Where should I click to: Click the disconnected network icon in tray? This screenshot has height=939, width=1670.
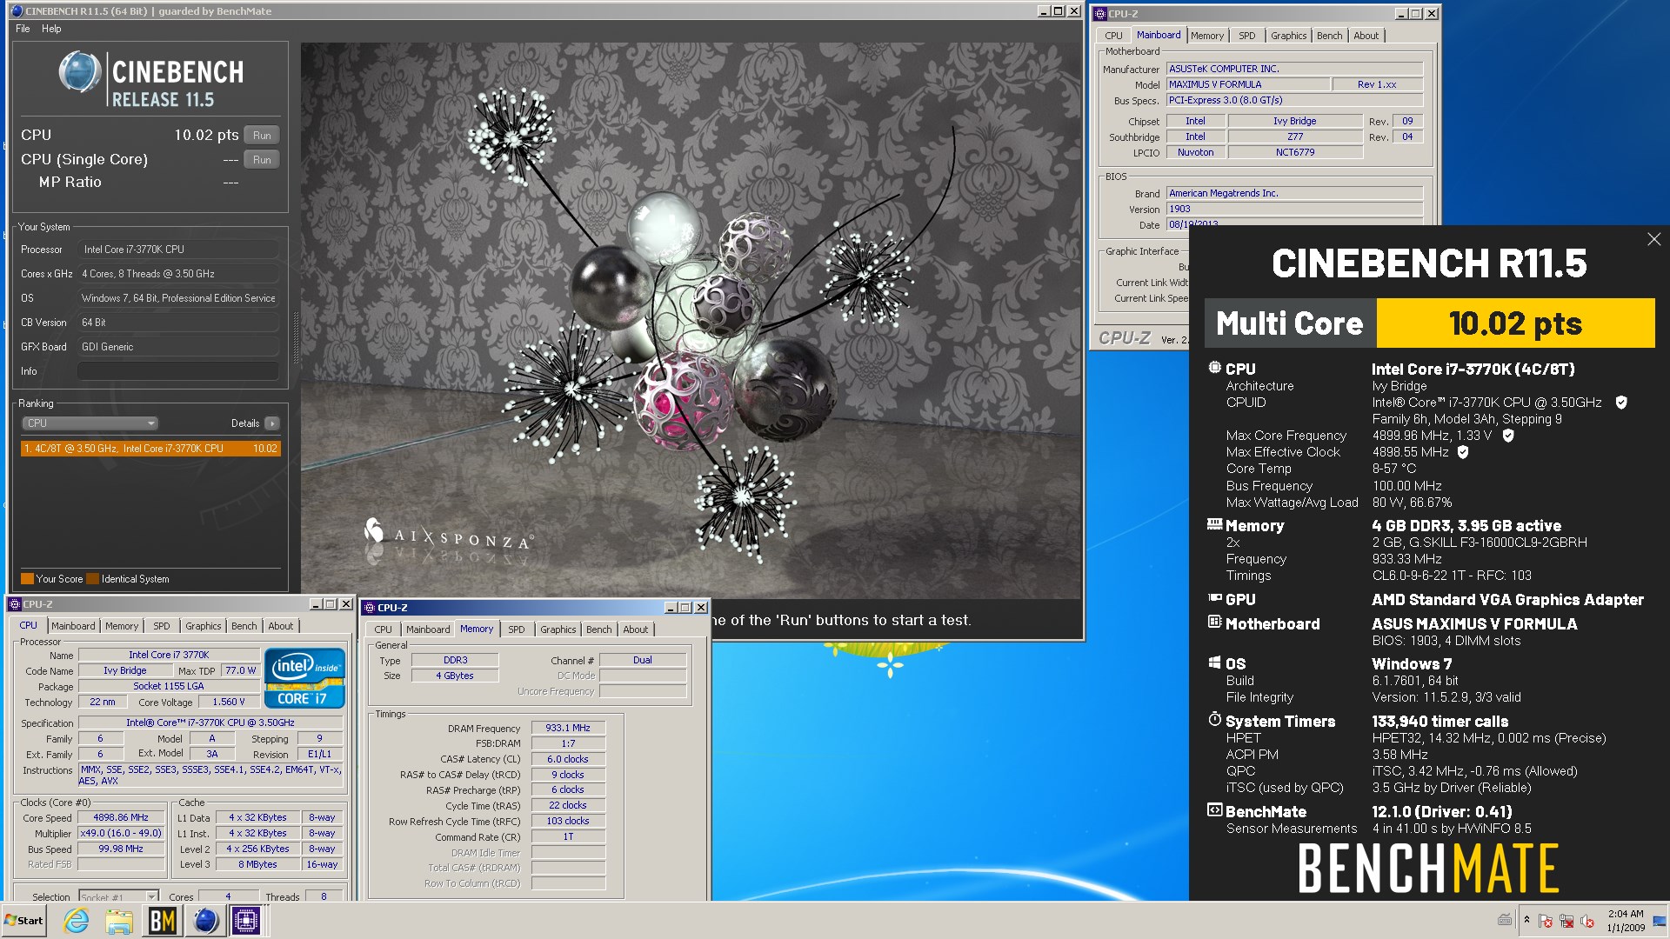pos(1566,921)
